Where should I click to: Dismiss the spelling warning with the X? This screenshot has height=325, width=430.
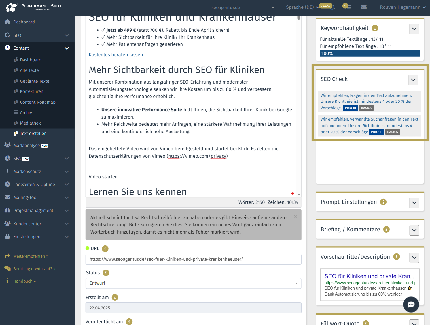point(296,217)
